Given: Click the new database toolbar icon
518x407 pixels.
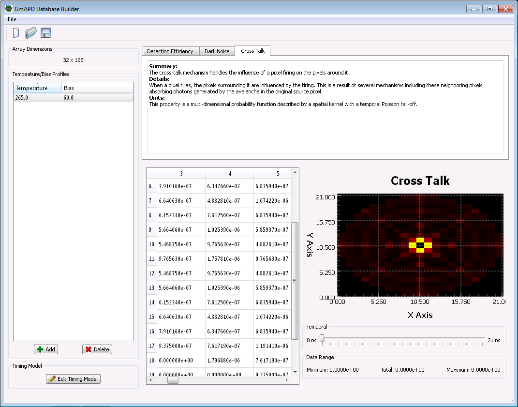Looking at the screenshot, I should 15,32.
